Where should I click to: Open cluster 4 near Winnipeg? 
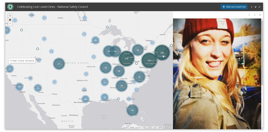click(x=85, y=18)
